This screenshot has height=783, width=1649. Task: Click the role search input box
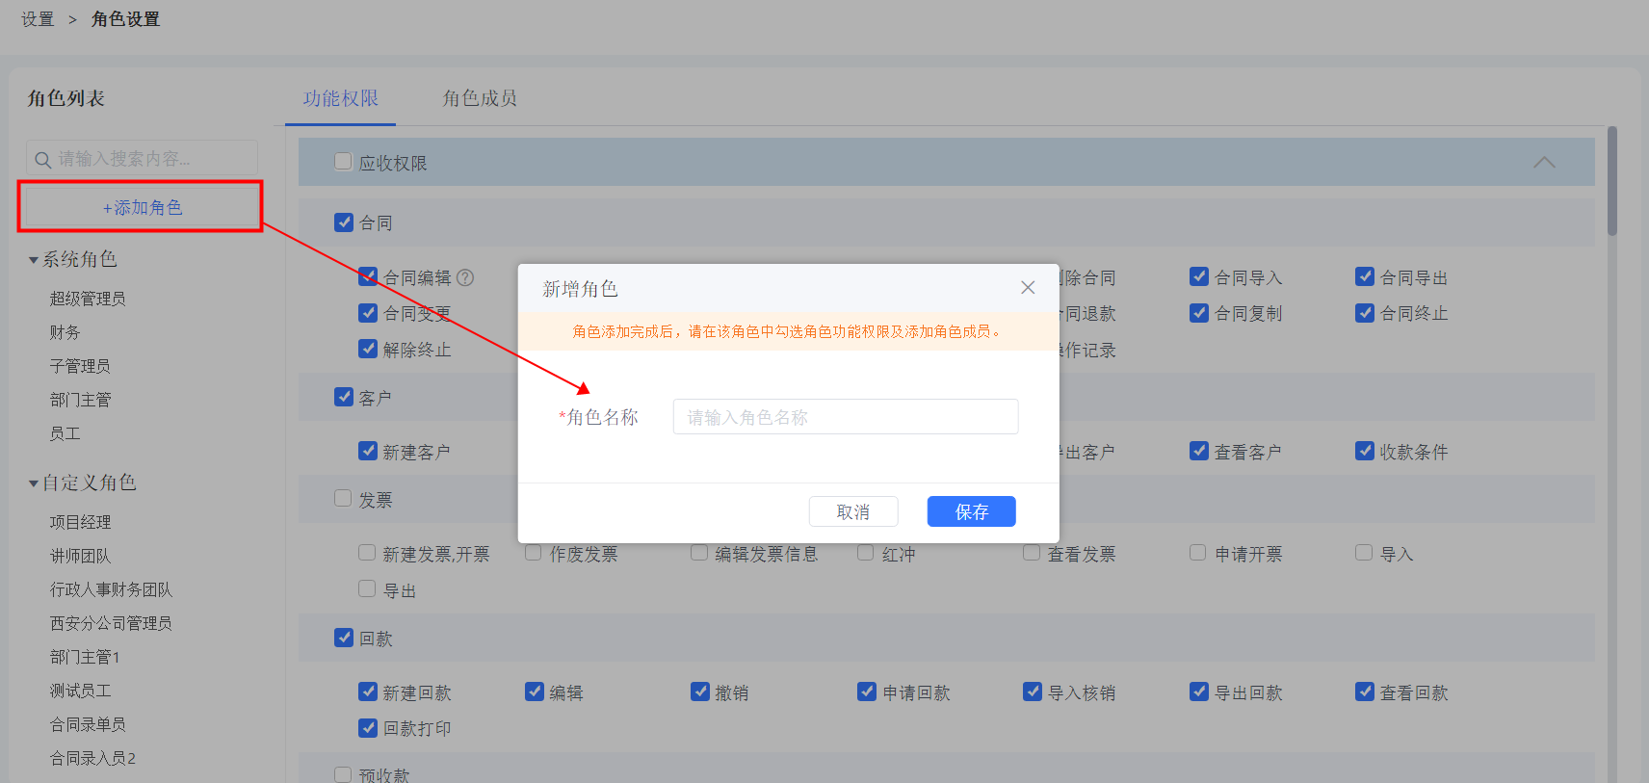point(142,158)
